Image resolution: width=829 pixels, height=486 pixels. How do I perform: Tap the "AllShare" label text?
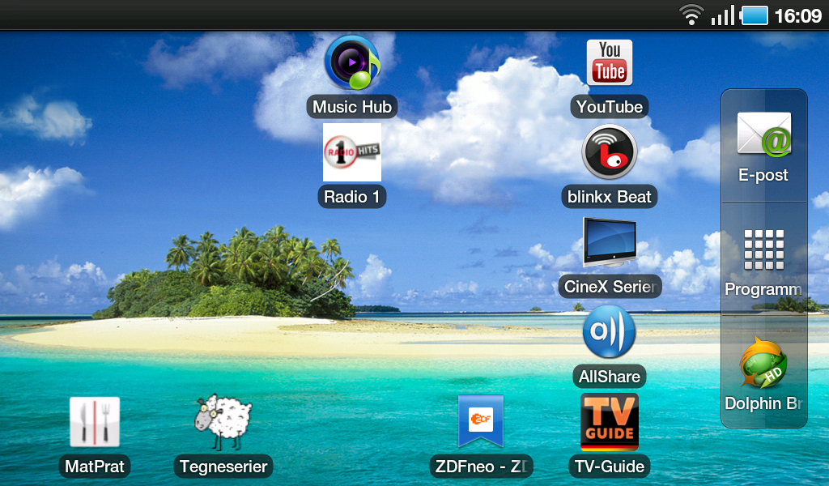(610, 377)
